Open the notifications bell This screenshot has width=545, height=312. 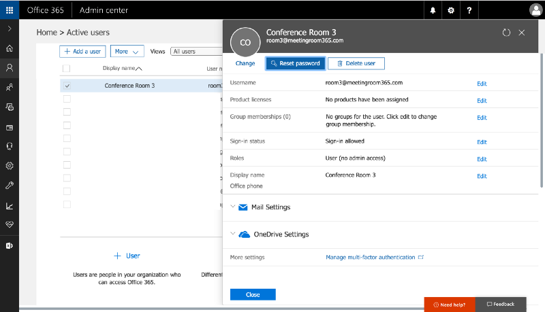(433, 10)
